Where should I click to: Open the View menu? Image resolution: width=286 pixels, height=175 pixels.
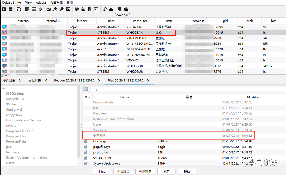pos(29,2)
